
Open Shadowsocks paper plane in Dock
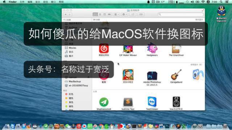coord(46,126)
